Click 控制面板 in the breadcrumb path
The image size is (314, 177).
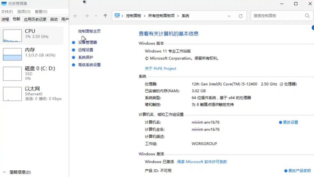134,16
